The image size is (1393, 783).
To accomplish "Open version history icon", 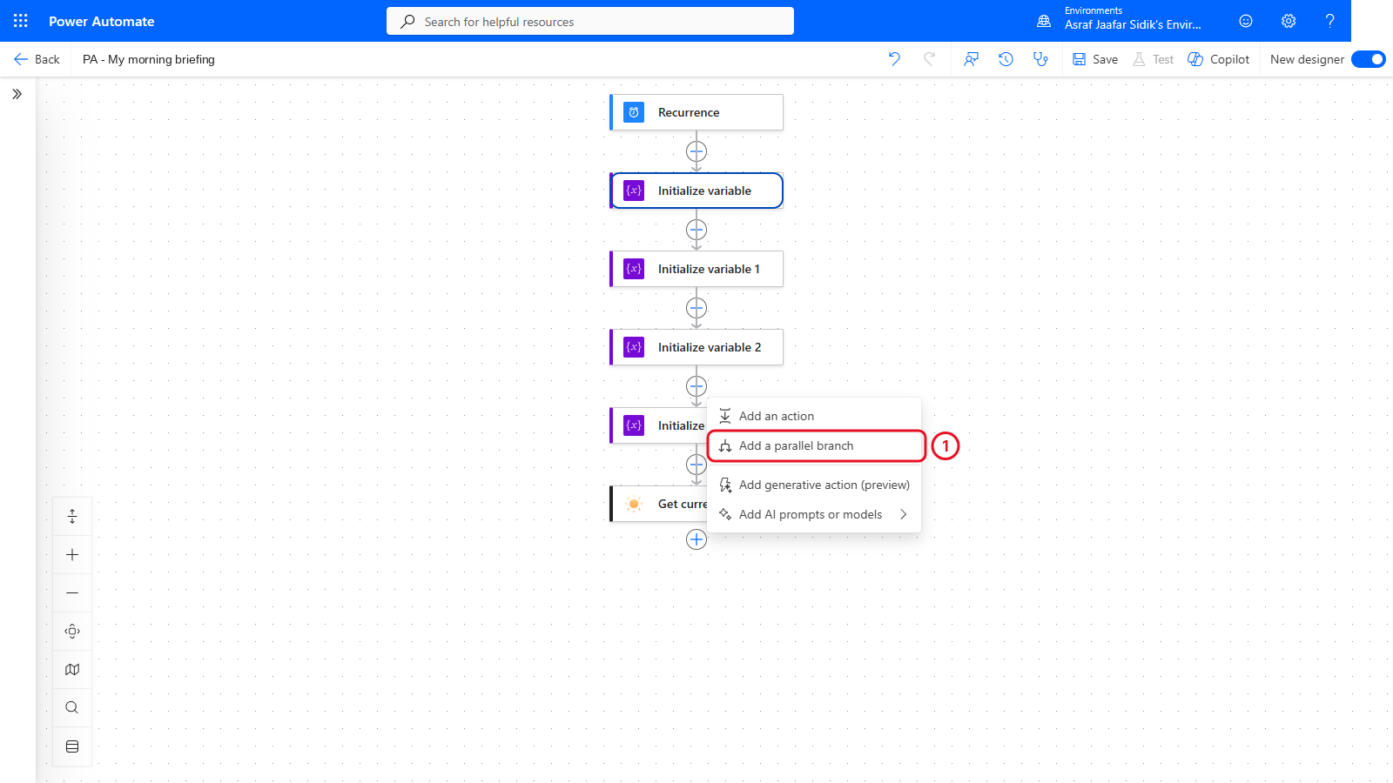I will [1006, 59].
